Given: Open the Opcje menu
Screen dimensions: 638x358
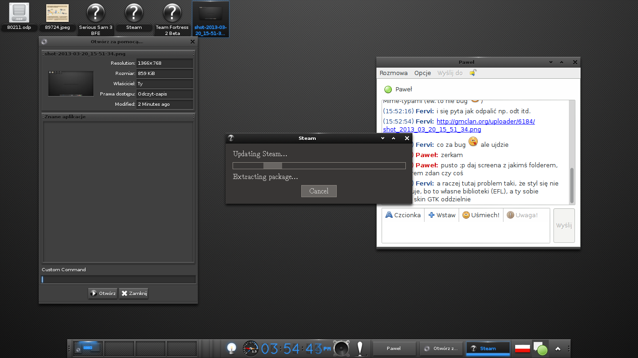Looking at the screenshot, I should pos(422,73).
